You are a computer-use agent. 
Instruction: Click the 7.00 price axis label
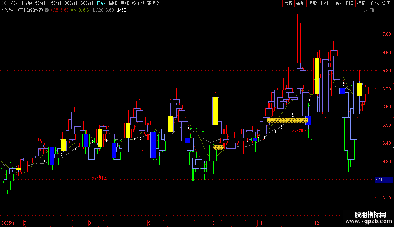(x=386, y=34)
